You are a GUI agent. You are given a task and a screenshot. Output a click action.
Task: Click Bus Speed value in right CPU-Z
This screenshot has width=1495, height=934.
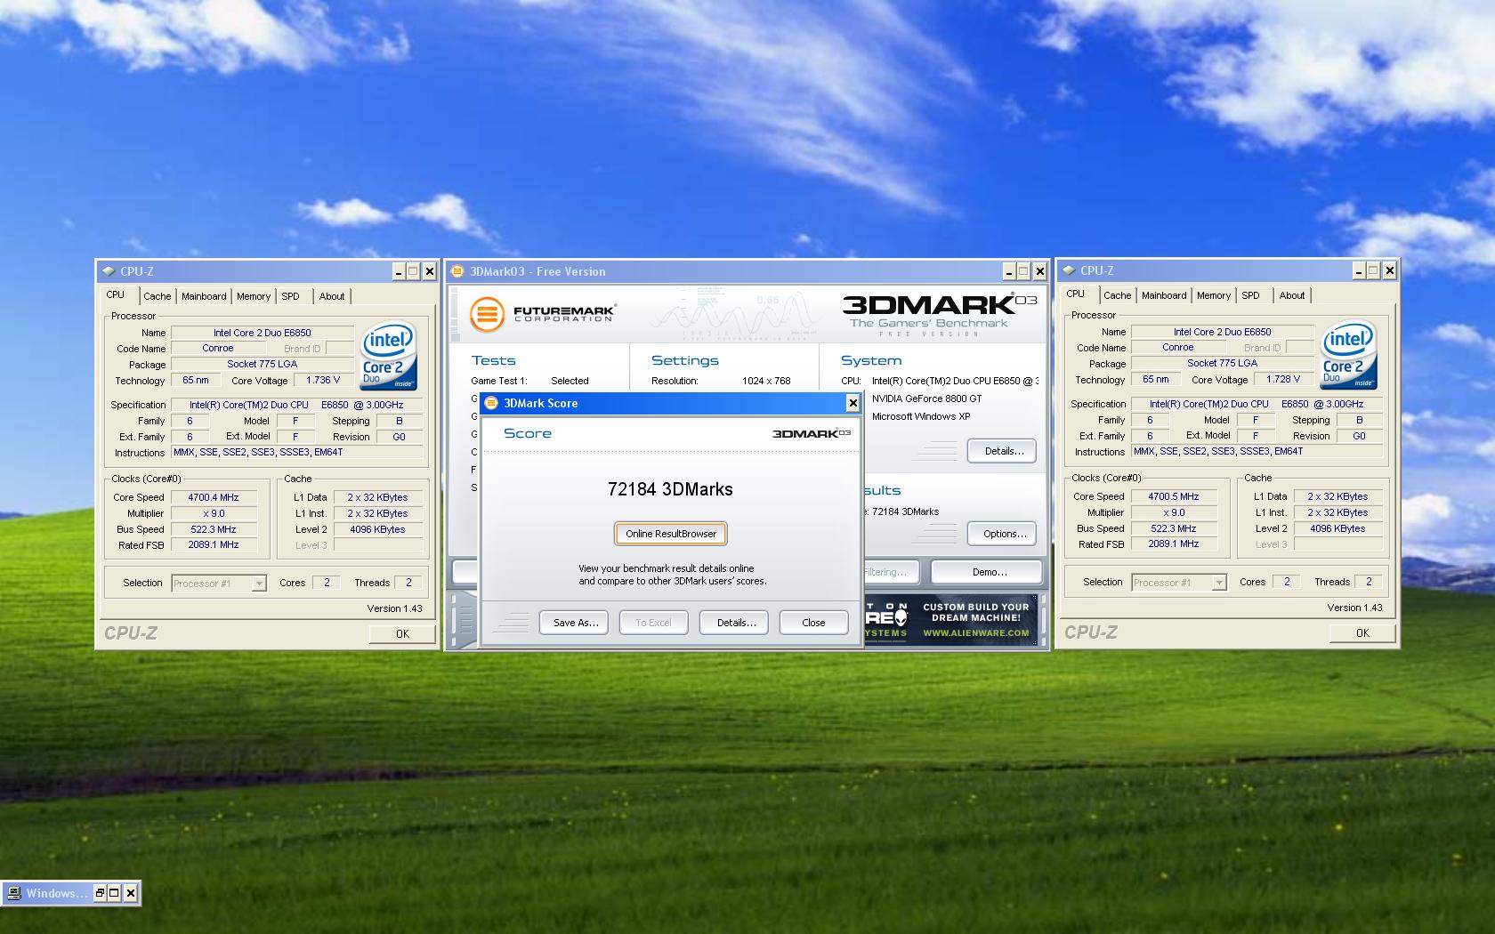(1174, 528)
